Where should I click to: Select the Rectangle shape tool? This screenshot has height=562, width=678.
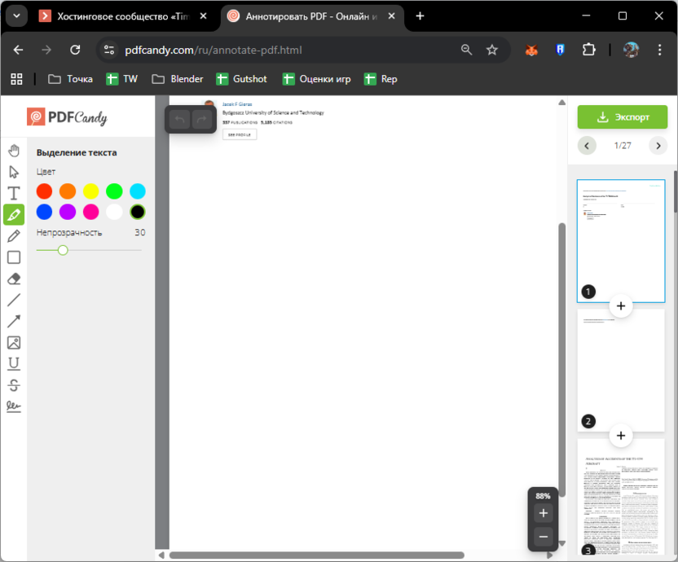14,257
